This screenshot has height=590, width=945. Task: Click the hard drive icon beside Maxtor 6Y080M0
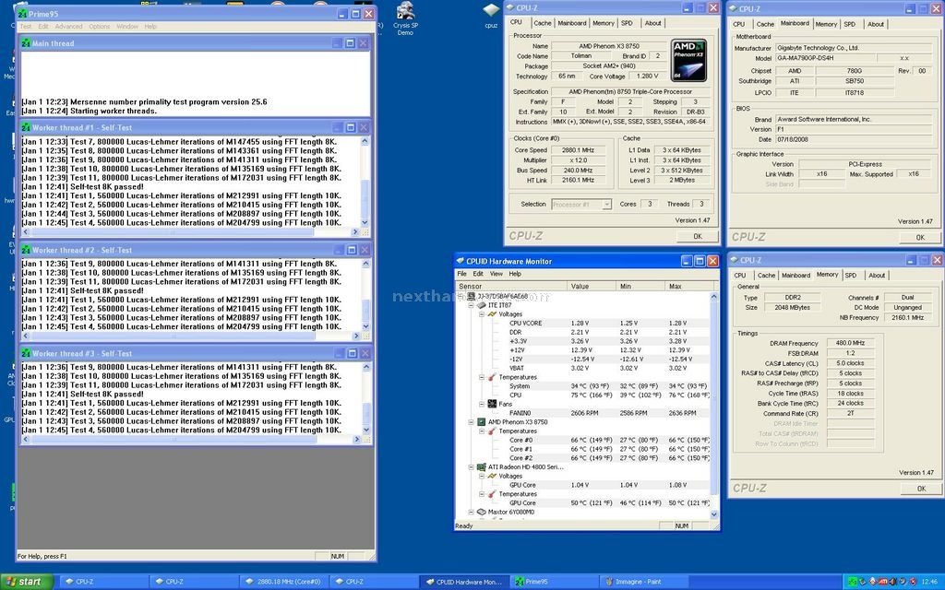(x=482, y=513)
